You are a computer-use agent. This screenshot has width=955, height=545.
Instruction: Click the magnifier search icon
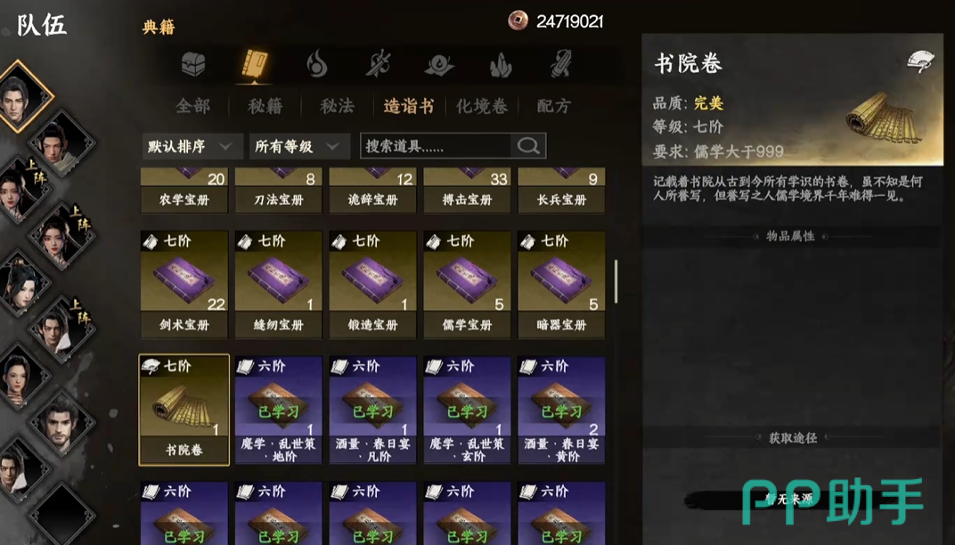pos(528,146)
